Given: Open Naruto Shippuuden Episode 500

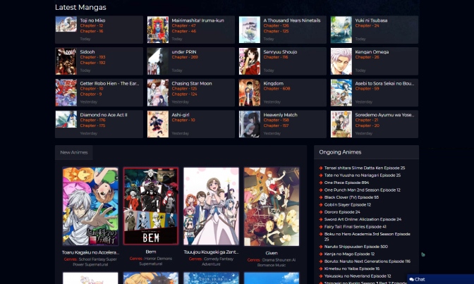Looking at the screenshot, I should click(355, 247).
